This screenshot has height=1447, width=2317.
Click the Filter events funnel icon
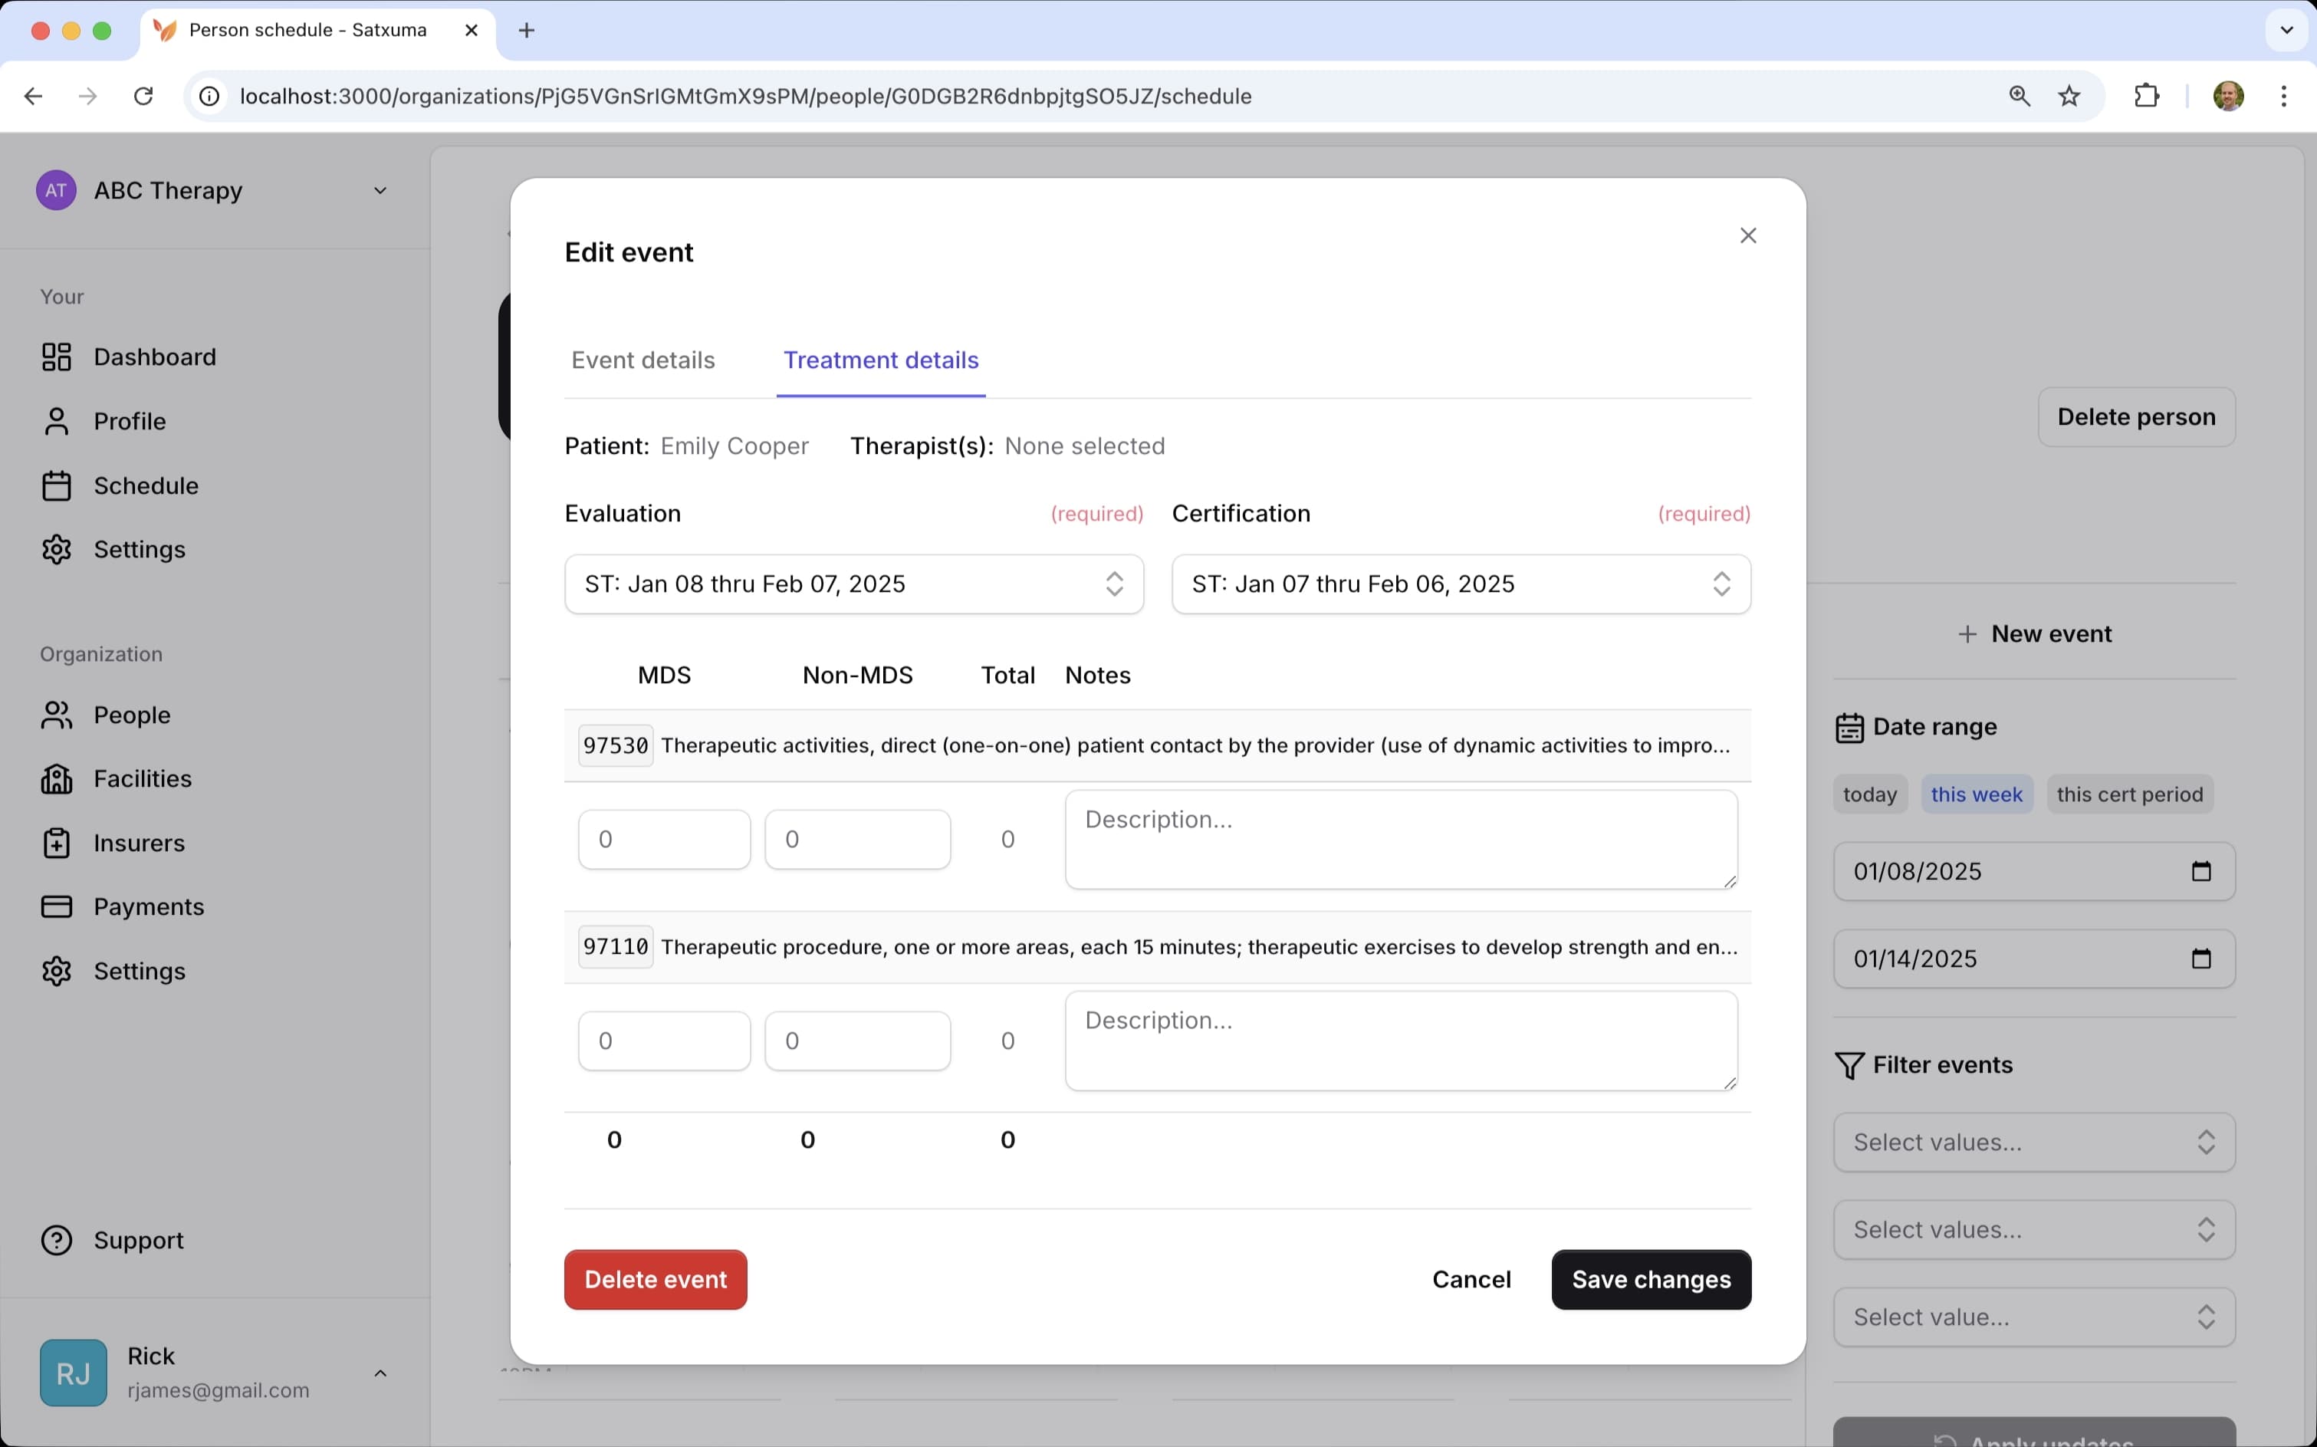[x=1849, y=1065]
